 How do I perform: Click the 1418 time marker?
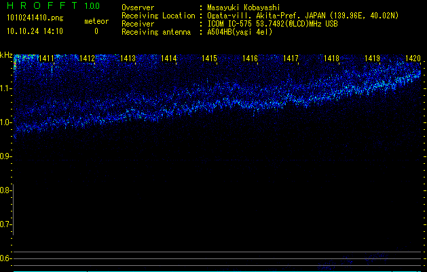pos(332,58)
